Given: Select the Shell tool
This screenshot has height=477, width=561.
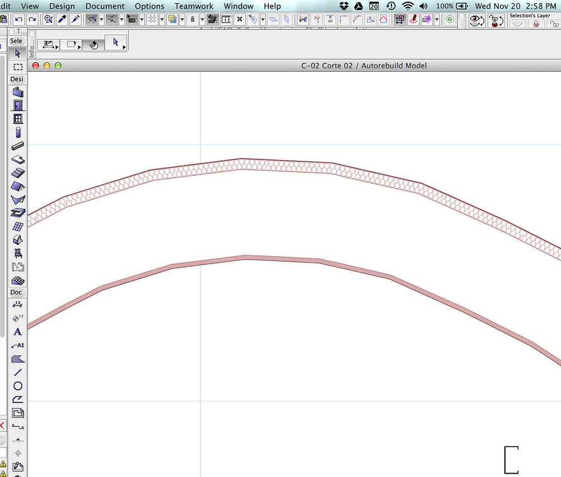Looking at the screenshot, I should [18, 199].
